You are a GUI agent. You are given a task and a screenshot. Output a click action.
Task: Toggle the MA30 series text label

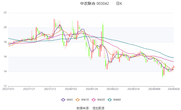101,100
